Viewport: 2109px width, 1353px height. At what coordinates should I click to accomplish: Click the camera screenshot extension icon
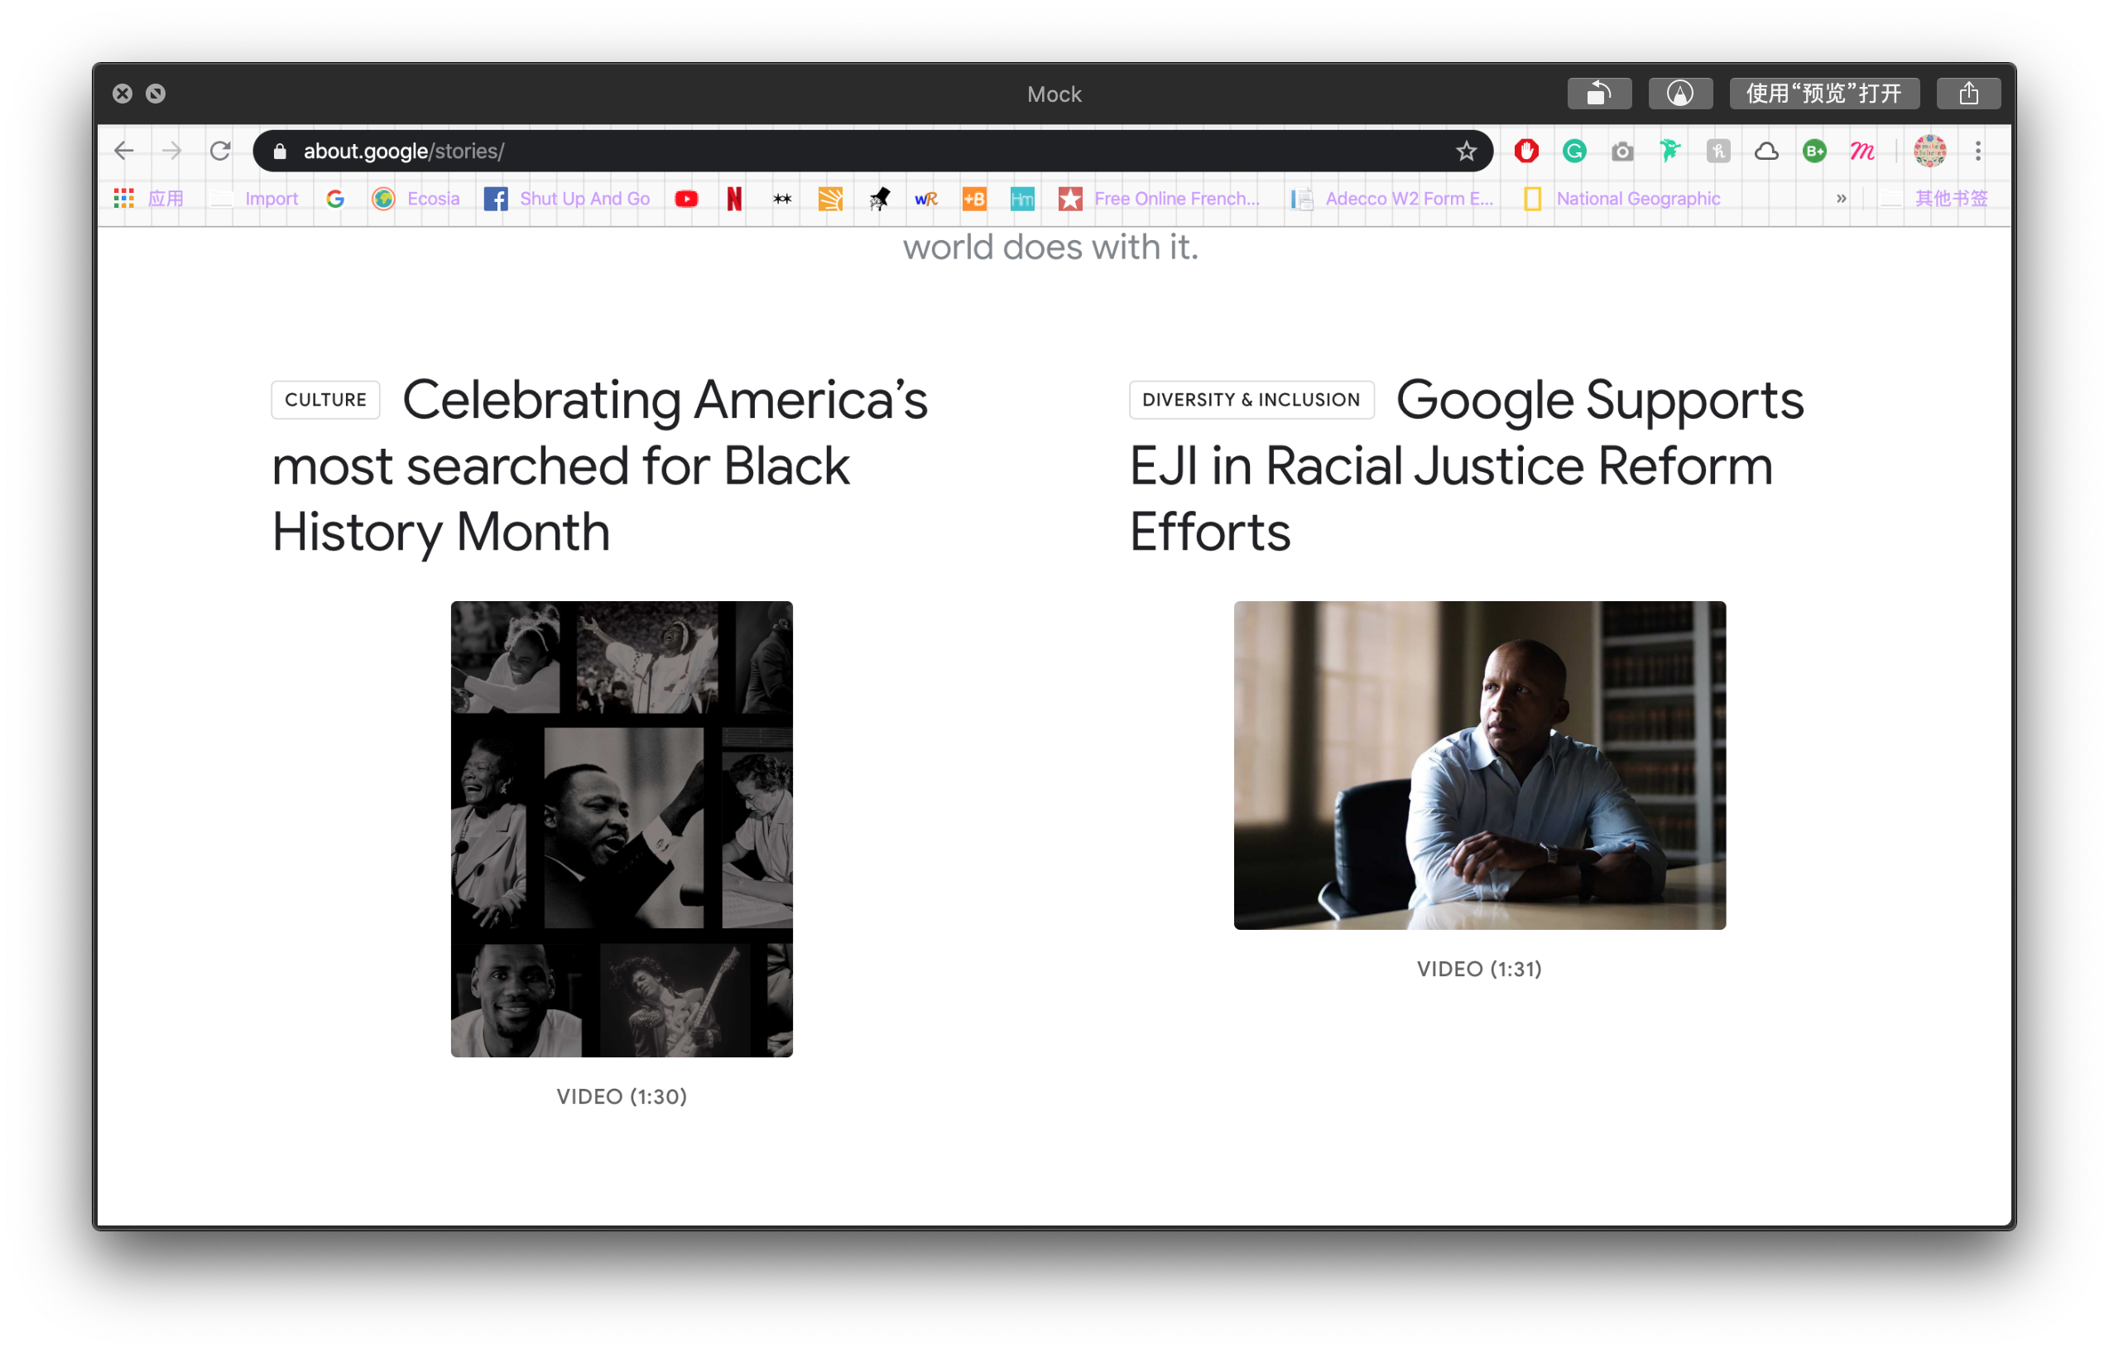coord(1622,152)
